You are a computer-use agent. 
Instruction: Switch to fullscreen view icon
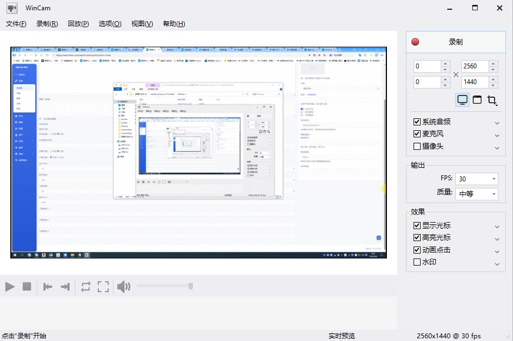pos(103,287)
